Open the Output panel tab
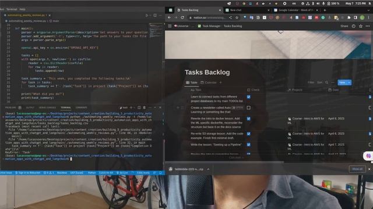The height and width of the screenshot is (209, 373). pos(30,107)
